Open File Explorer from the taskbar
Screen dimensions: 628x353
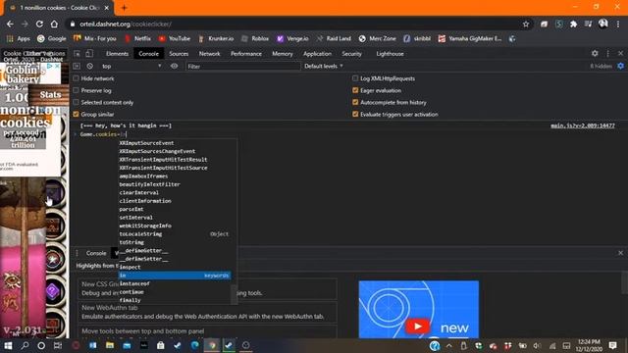point(109,345)
